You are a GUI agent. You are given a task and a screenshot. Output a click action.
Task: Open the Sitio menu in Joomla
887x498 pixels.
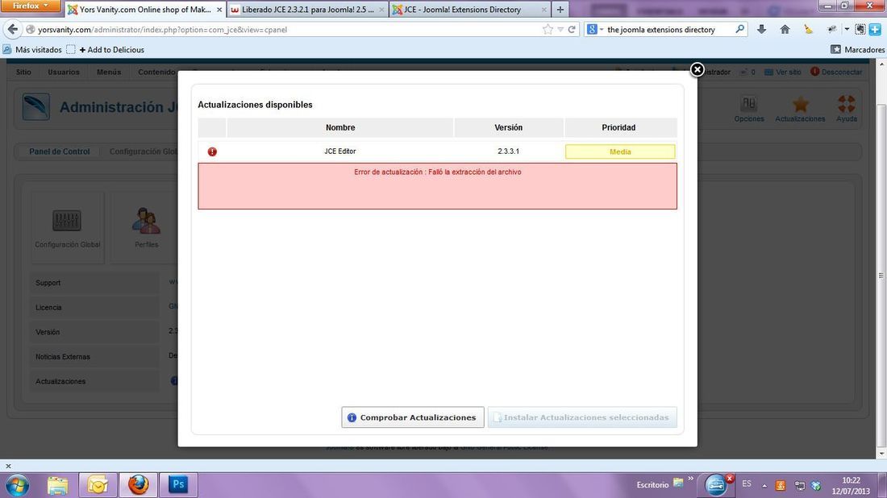(23, 73)
